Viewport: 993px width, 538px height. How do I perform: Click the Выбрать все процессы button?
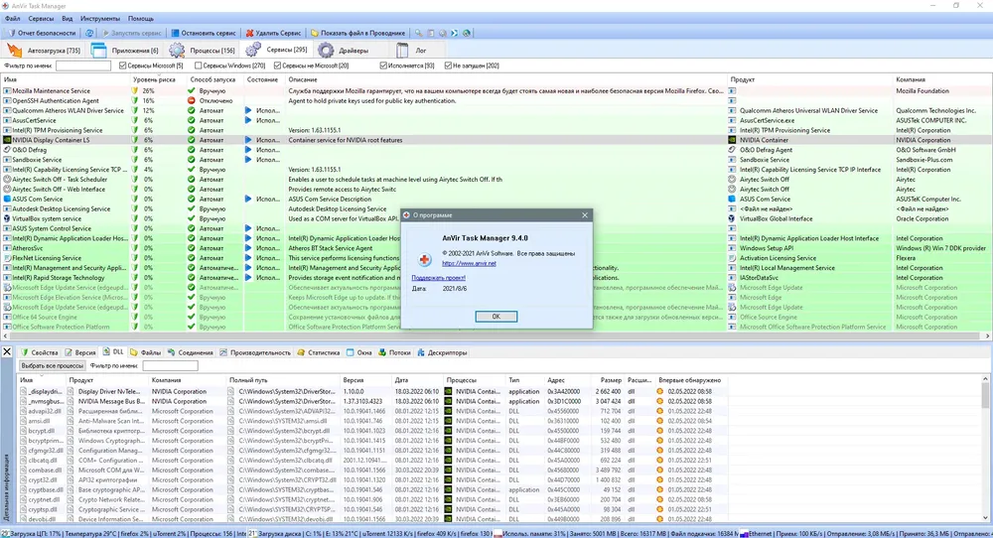pyautogui.click(x=52, y=366)
